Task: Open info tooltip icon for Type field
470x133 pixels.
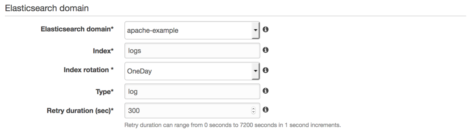Action: point(265,91)
